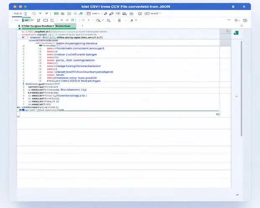This screenshot has width=260, height=208.
Task: Open the calendar-table icon in top toolbar
Action: point(88,13)
